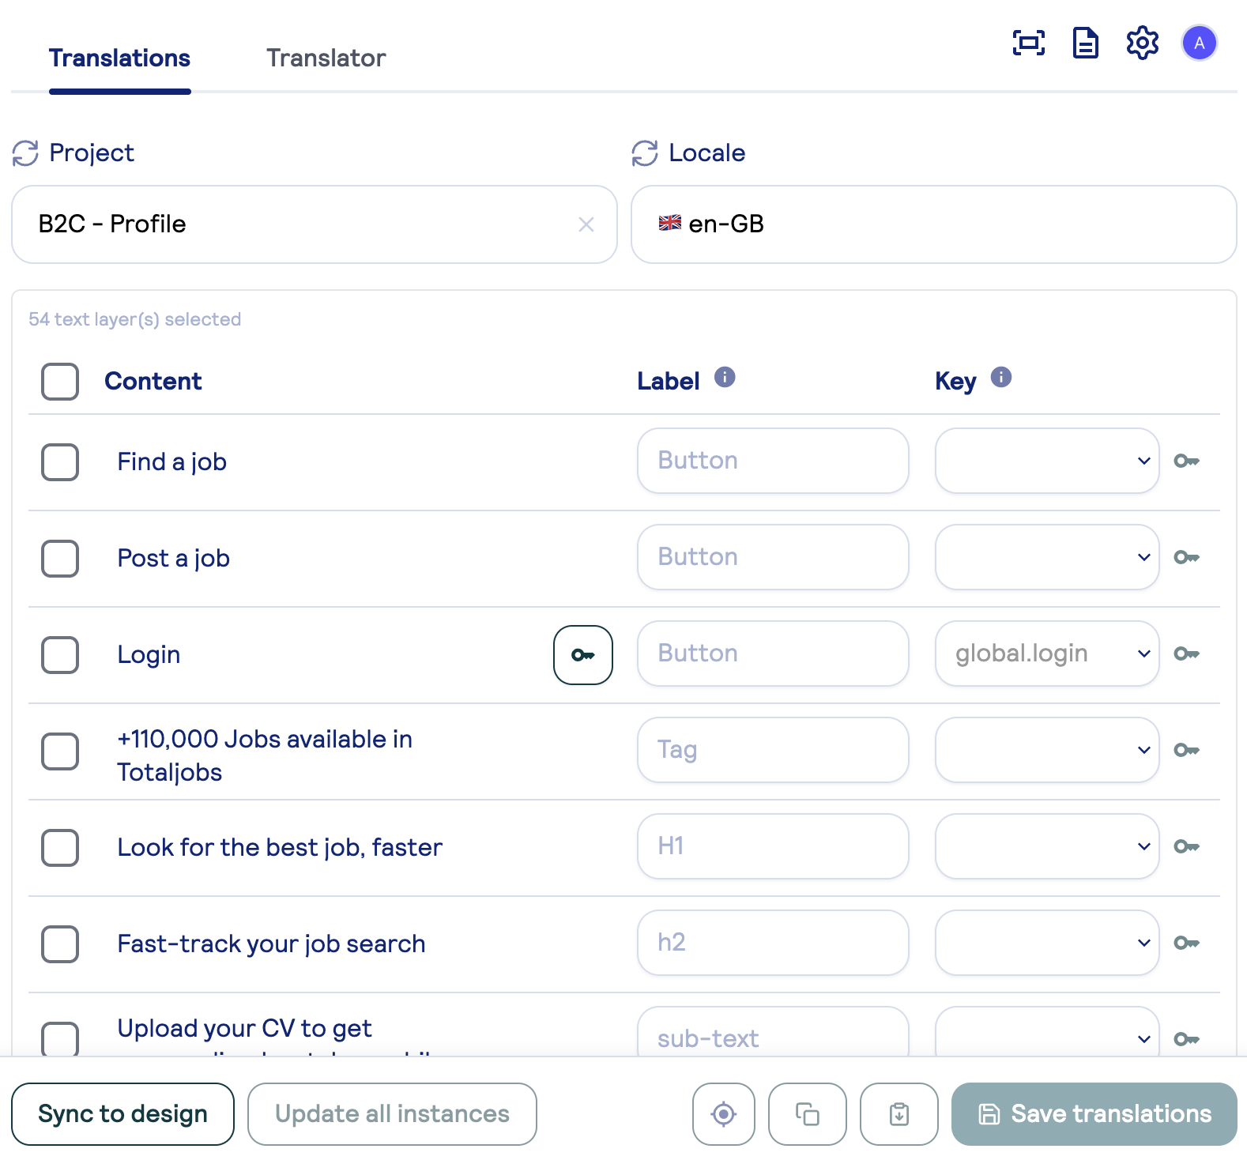1247x1160 pixels.
Task: Focus the H1 label field
Action: pyautogui.click(x=773, y=846)
